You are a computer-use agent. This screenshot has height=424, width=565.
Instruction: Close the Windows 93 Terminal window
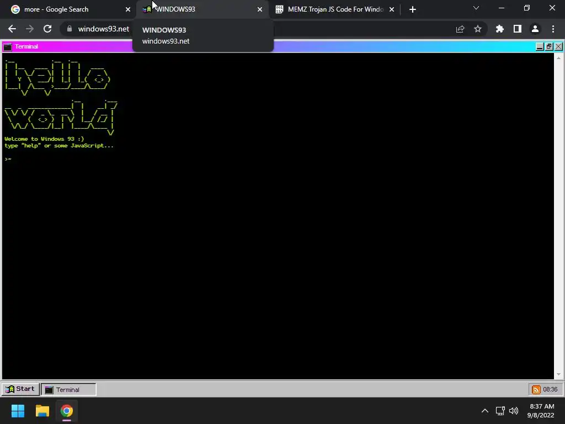pyautogui.click(x=558, y=46)
